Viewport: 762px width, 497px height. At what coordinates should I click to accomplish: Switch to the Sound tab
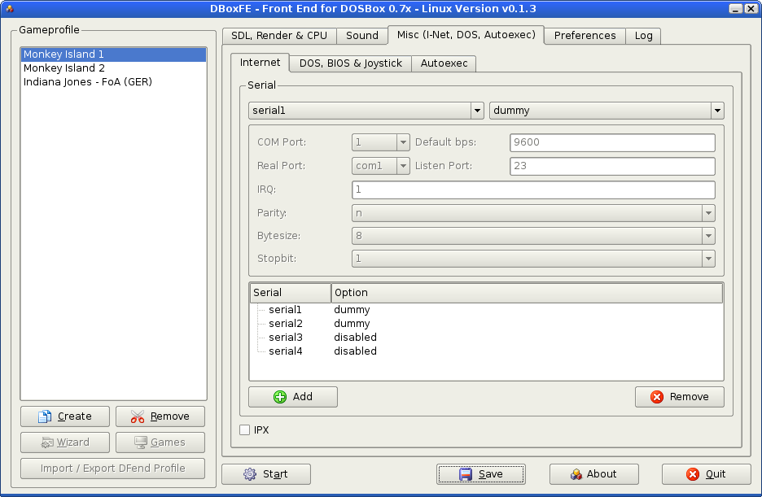tap(362, 36)
